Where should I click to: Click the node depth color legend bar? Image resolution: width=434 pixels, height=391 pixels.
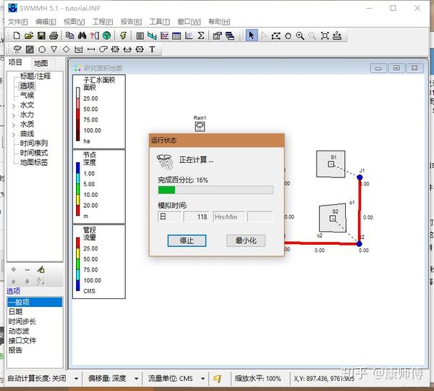click(78, 189)
